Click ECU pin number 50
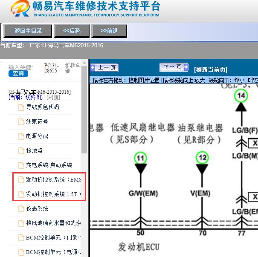The width and height of the screenshot is (258, 257). tap(141, 233)
